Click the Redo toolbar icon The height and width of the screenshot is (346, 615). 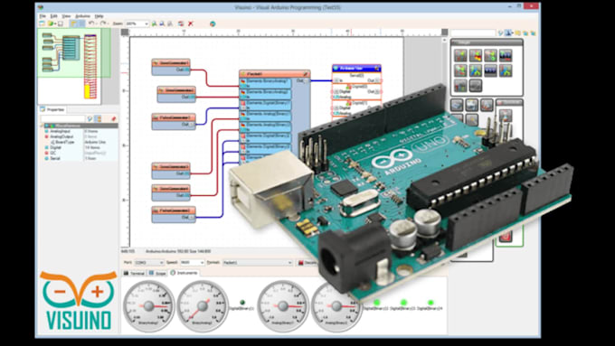(103, 23)
